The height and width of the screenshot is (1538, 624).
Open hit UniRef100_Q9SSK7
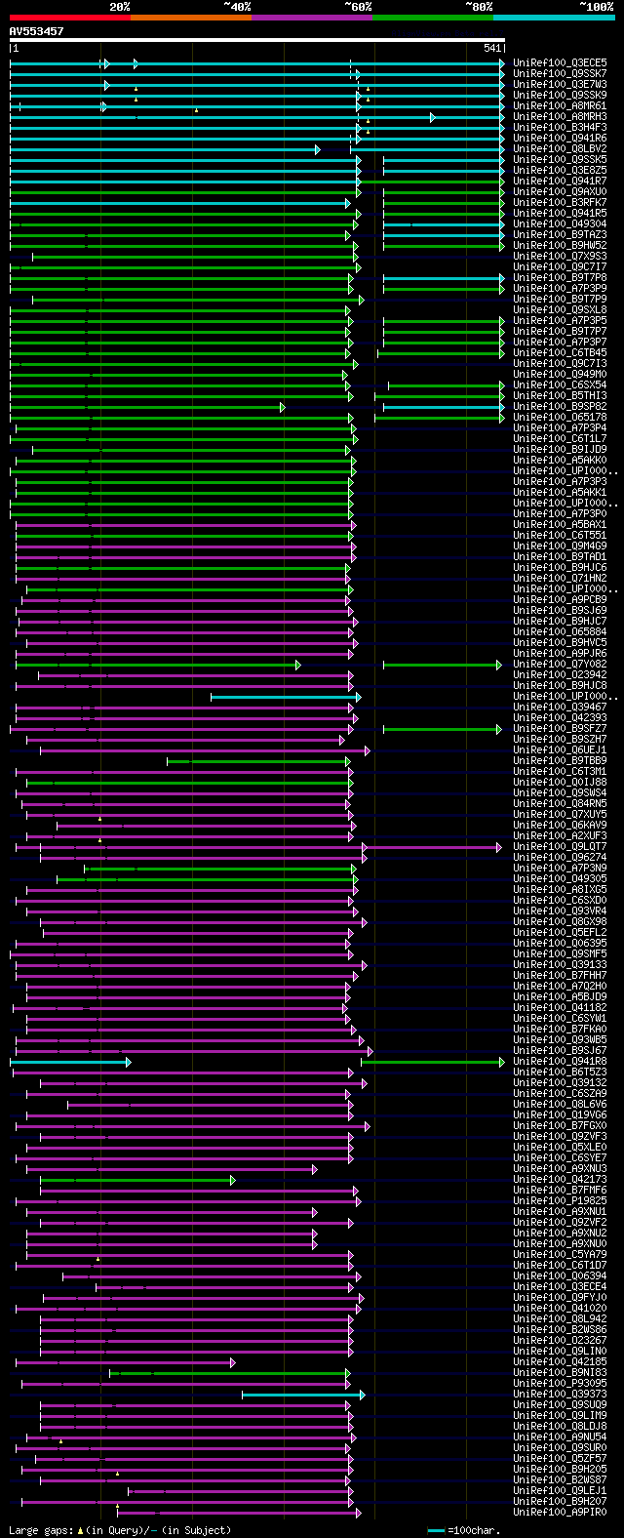[560, 74]
